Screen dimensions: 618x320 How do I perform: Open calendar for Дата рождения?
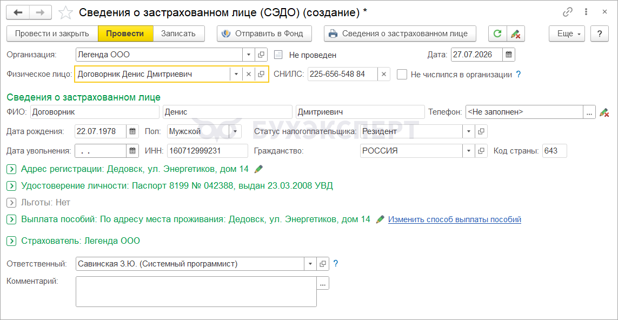point(132,131)
